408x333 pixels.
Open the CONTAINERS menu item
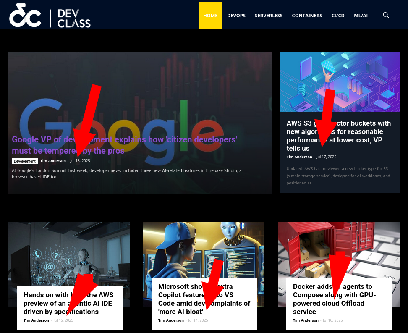click(307, 16)
